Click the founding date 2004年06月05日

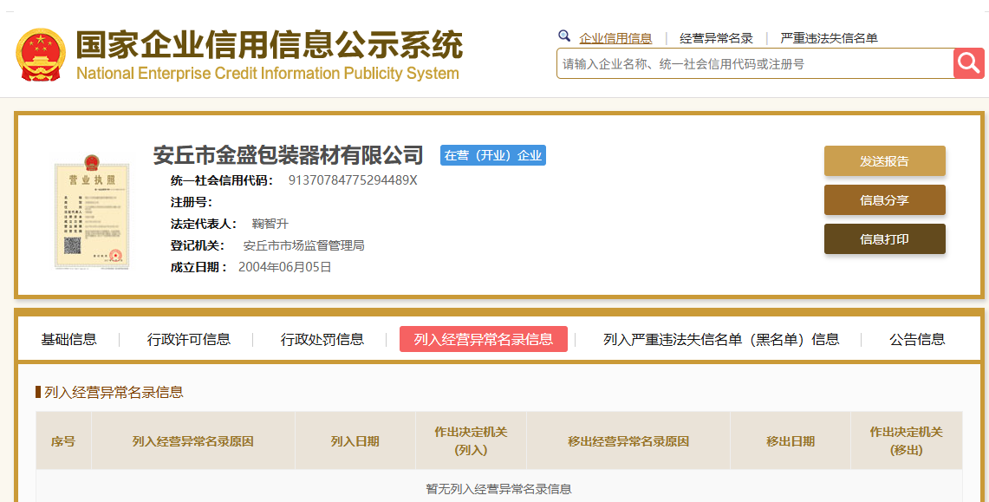284,267
